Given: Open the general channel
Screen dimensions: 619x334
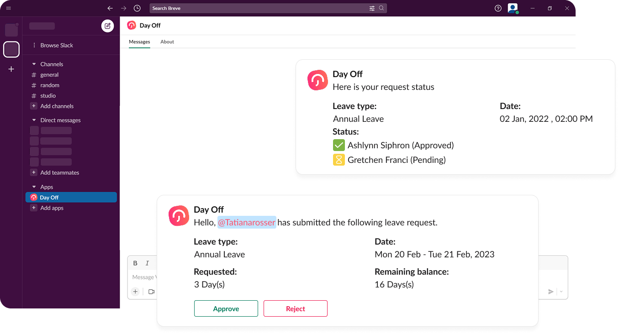Looking at the screenshot, I should tap(49, 75).
